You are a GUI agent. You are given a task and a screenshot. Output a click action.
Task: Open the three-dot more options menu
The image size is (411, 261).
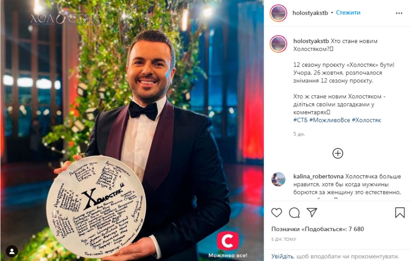(399, 13)
